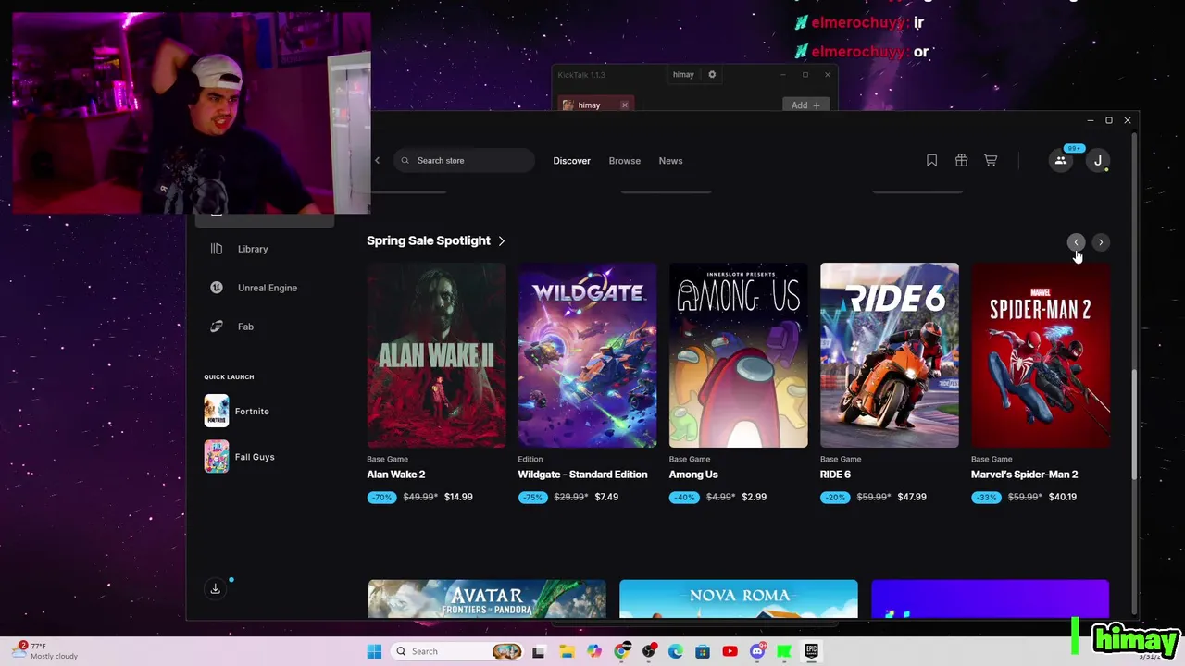Click the Wildgate - Standard Edition title
This screenshot has height=666, width=1185.
click(582, 475)
